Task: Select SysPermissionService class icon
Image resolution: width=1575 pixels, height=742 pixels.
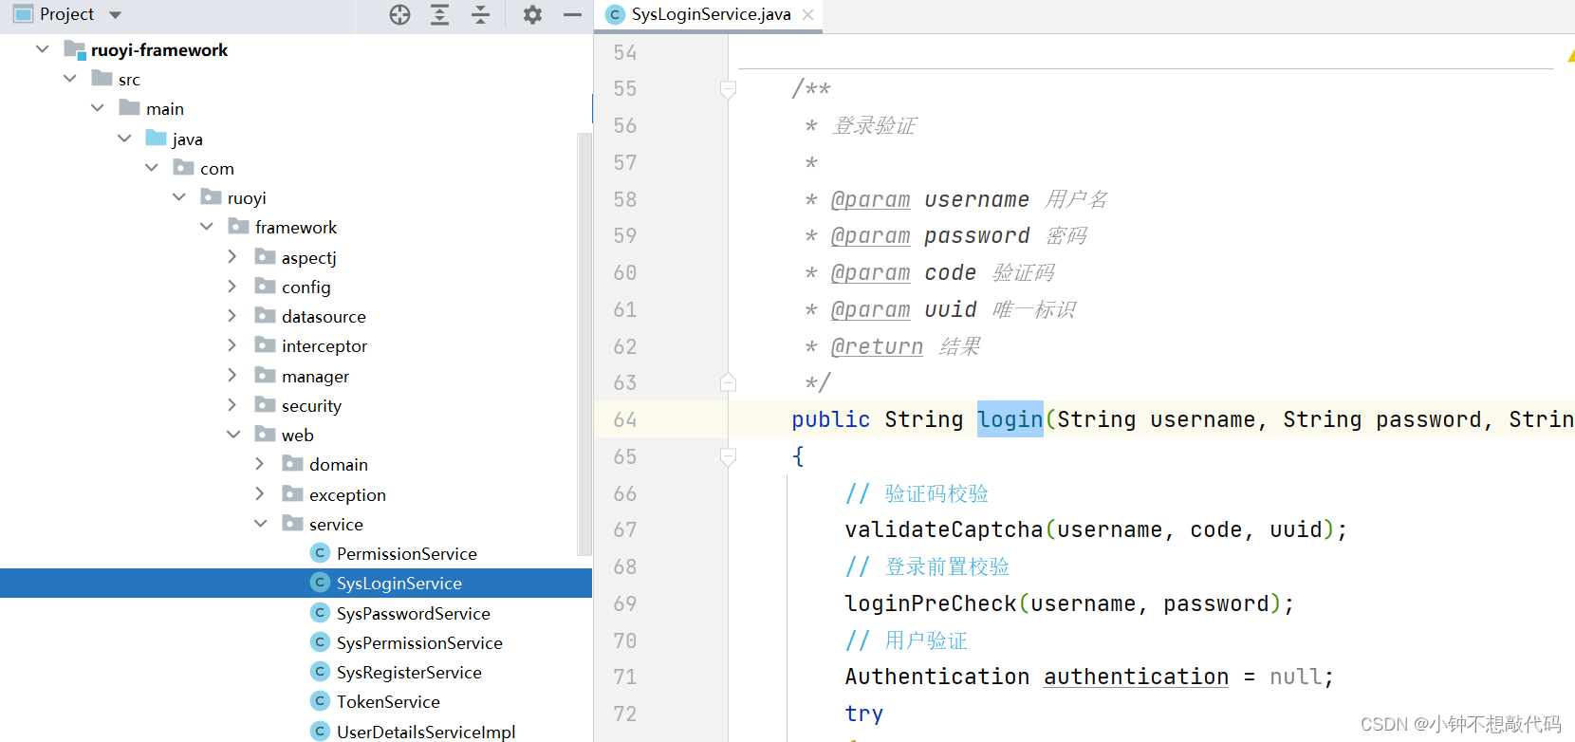Action: (x=320, y=642)
